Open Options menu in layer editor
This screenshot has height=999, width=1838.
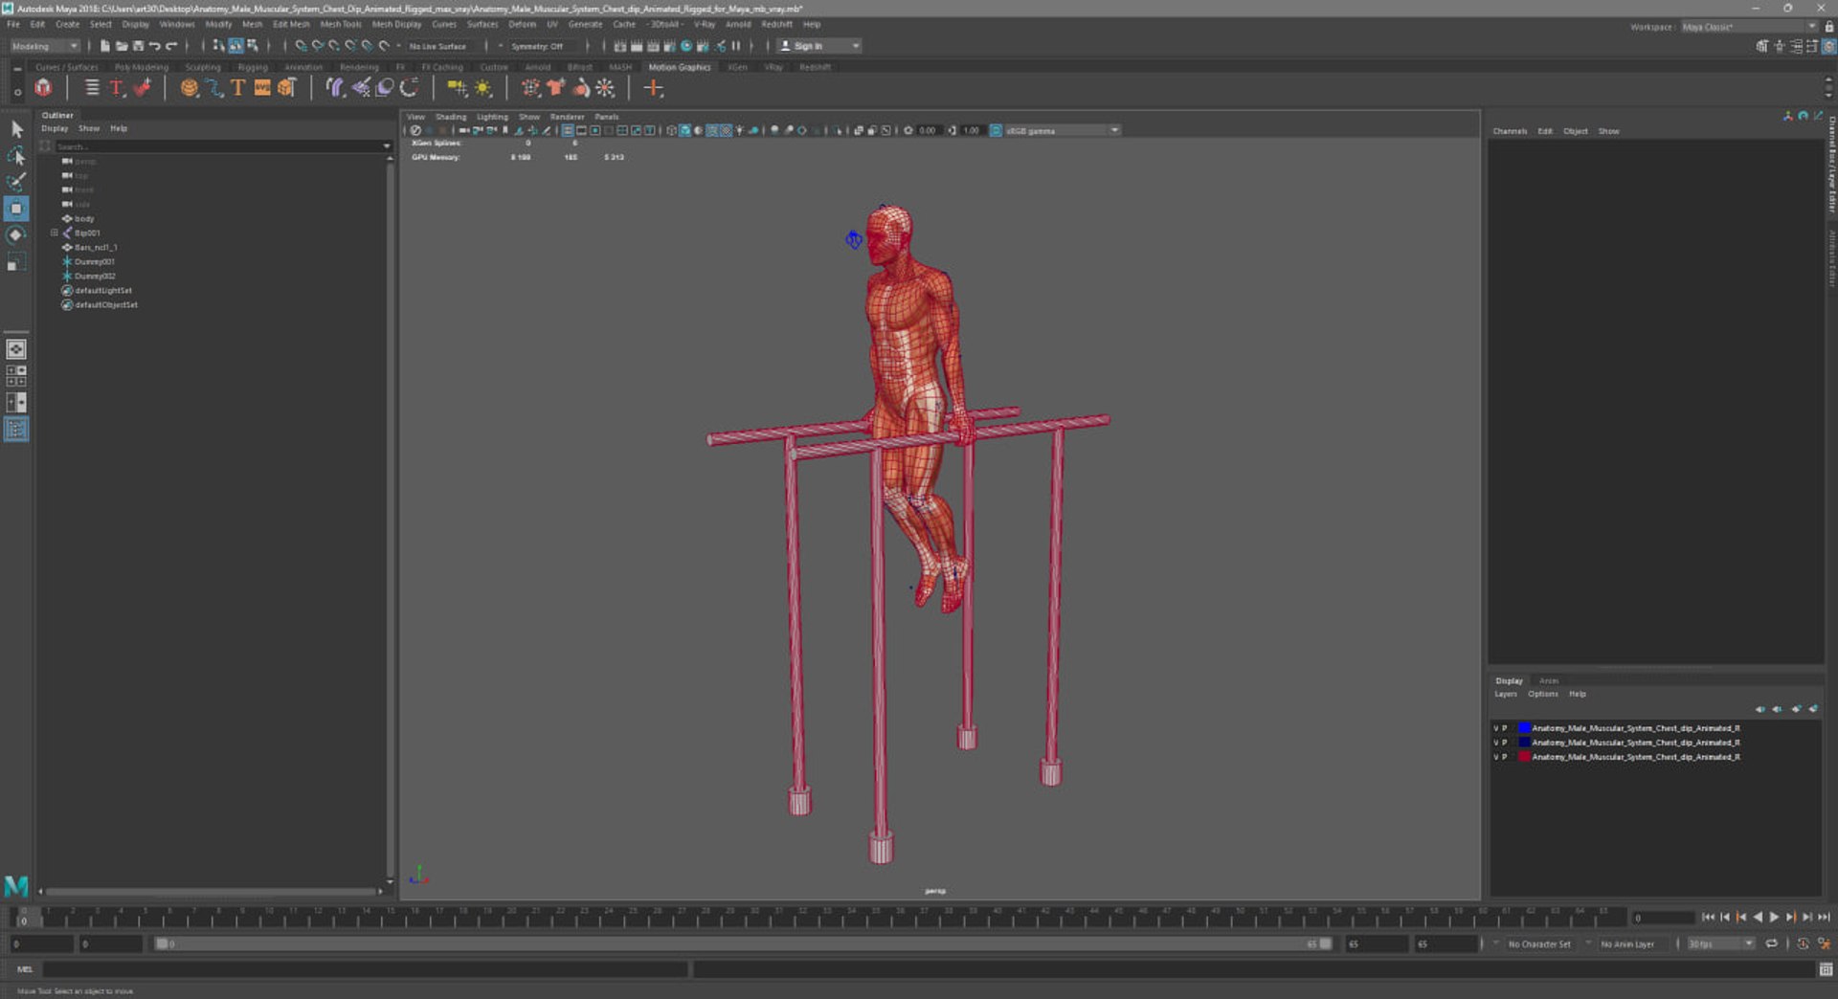click(1542, 694)
